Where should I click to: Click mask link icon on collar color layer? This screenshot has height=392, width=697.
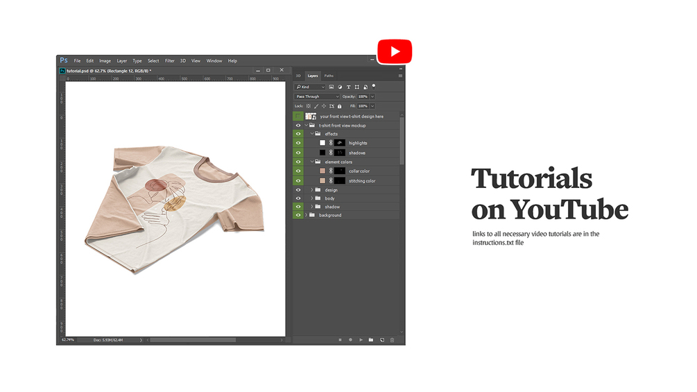331,171
